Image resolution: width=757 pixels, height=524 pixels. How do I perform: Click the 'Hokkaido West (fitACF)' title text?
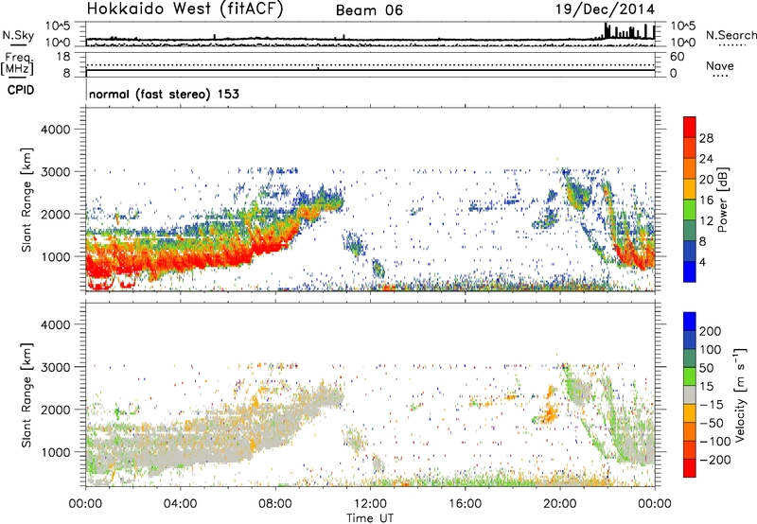tap(185, 9)
